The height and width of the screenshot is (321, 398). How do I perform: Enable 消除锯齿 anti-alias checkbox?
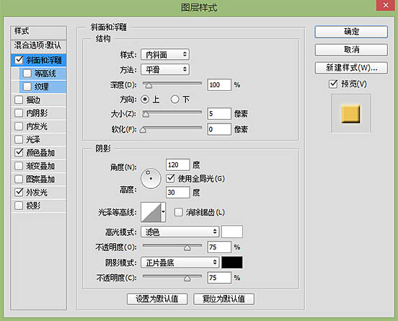[x=178, y=212]
